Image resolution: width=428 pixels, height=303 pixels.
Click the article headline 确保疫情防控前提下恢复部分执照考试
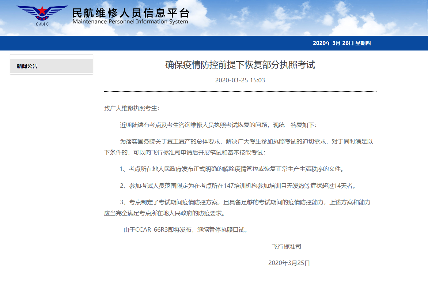[240, 65]
